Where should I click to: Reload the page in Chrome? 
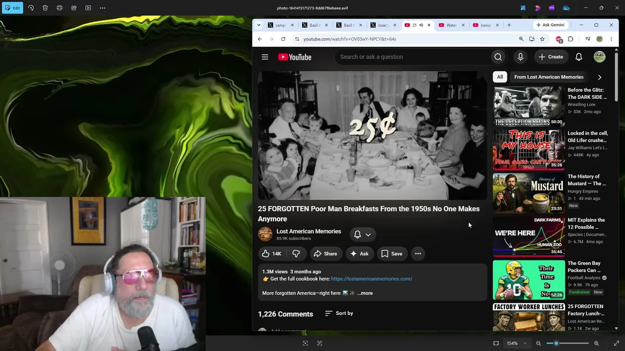point(283,39)
